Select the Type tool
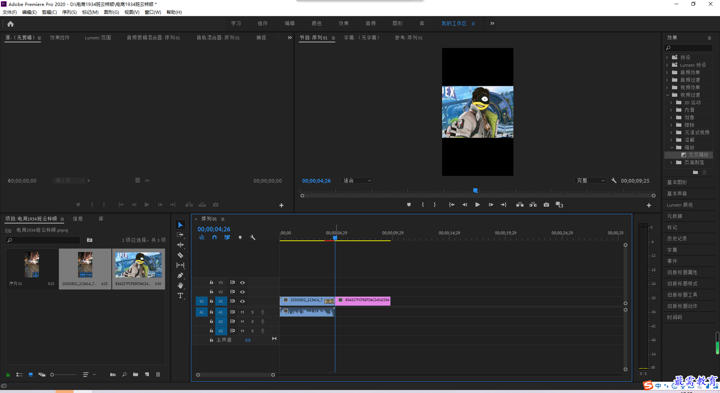Viewport: 720px width, 393px height. click(180, 295)
